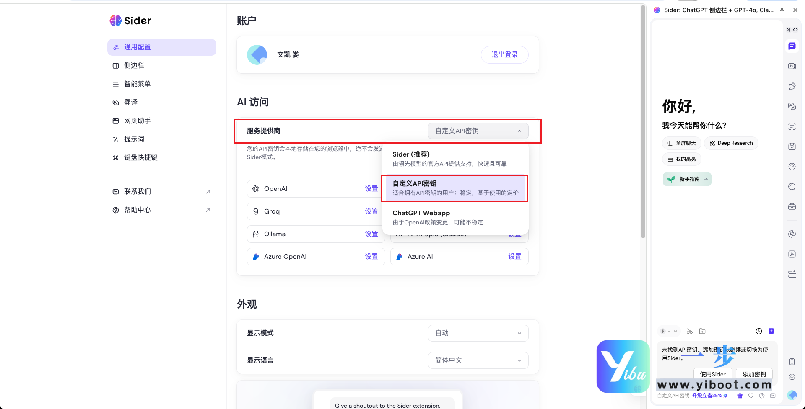Viewport: 805px width, 409px height.
Task: Open the 翻译 settings section
Action: click(x=162, y=102)
